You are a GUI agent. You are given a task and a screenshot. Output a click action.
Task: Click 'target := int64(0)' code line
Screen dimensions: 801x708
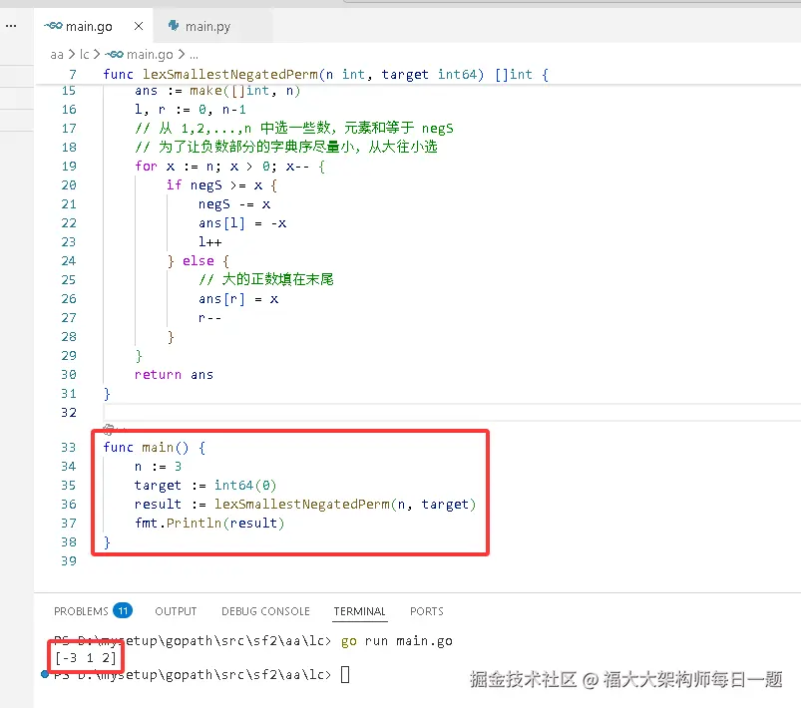click(205, 486)
